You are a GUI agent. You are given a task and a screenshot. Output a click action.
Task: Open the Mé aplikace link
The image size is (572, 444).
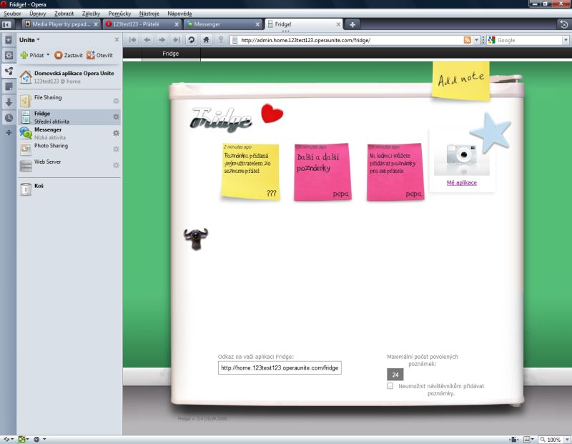pos(461,183)
